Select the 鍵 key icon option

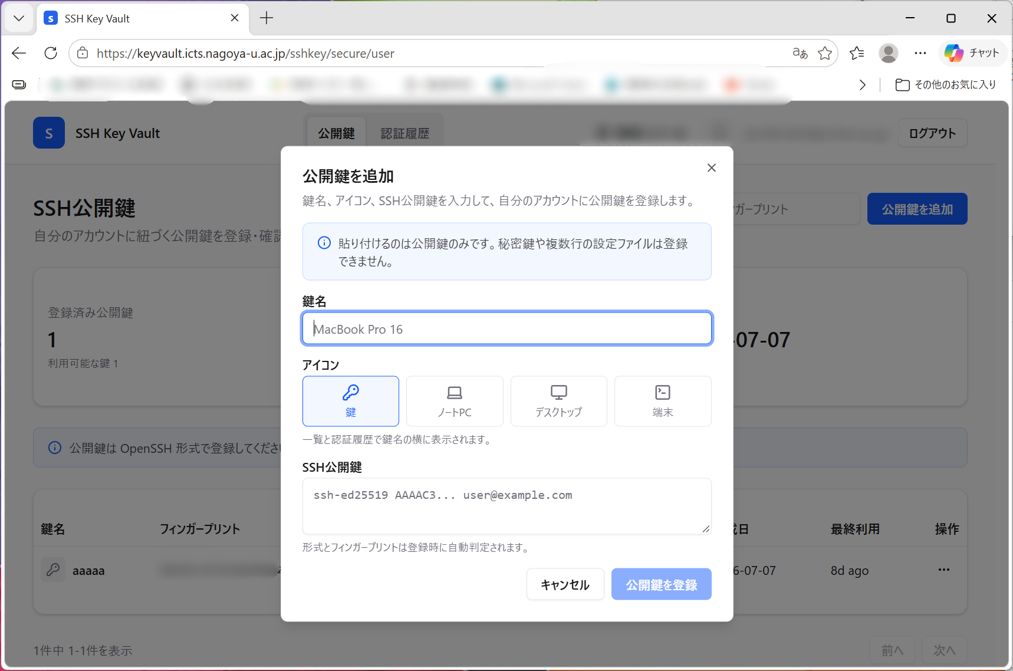coord(350,401)
